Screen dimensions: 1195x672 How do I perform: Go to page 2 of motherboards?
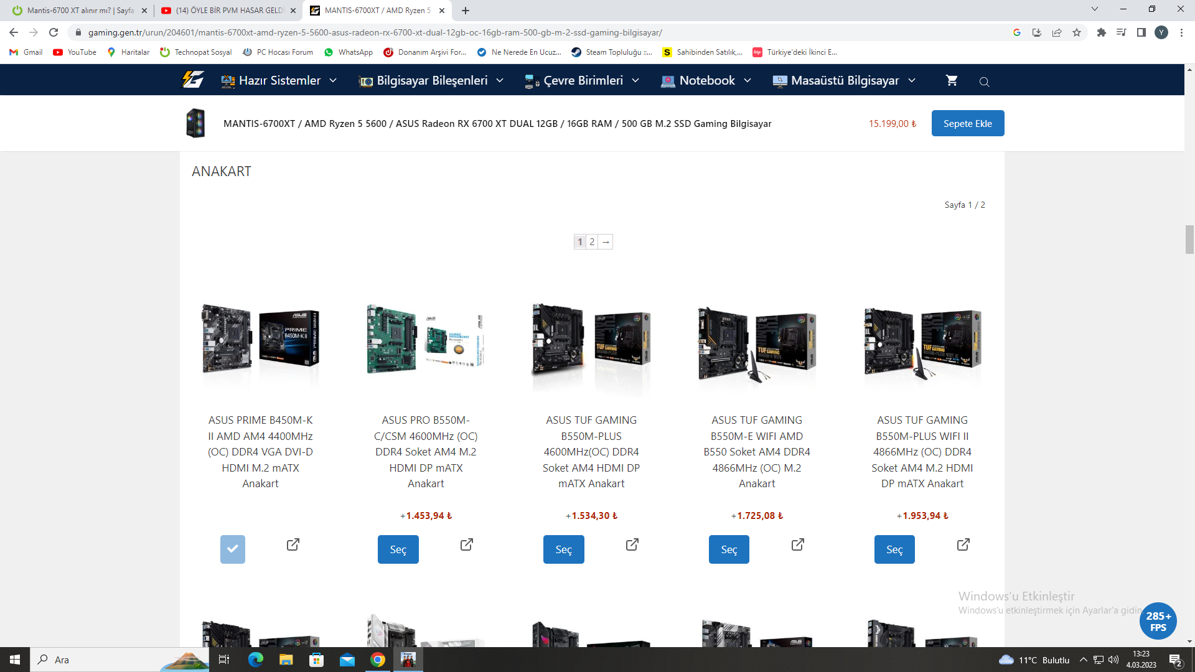point(592,241)
